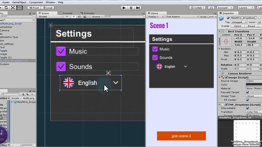Open the Gizmos dropdown
The width and height of the screenshot is (262, 147).
[x=97, y=16]
